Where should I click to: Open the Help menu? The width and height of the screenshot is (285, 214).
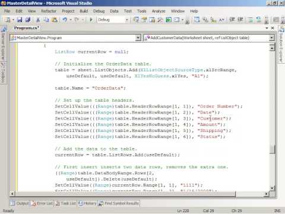(194, 11)
